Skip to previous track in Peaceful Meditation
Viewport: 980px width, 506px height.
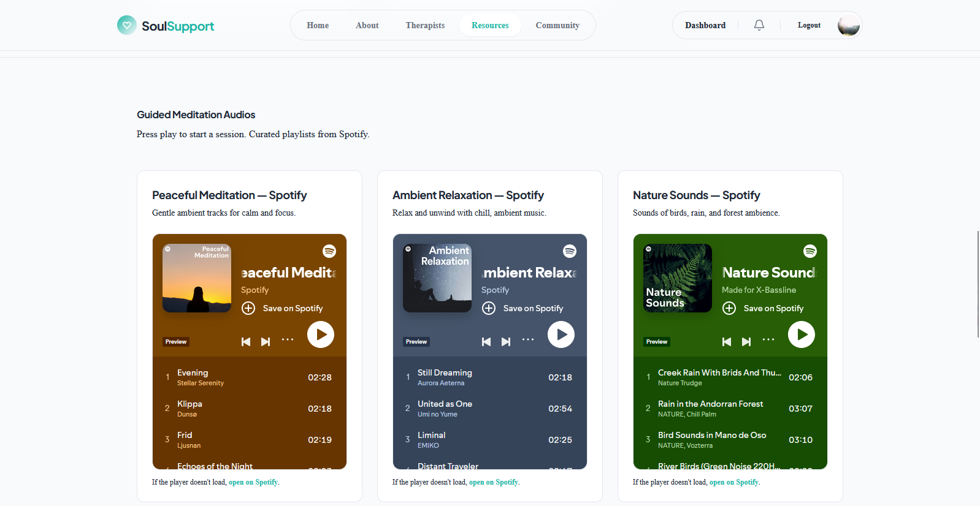click(246, 342)
